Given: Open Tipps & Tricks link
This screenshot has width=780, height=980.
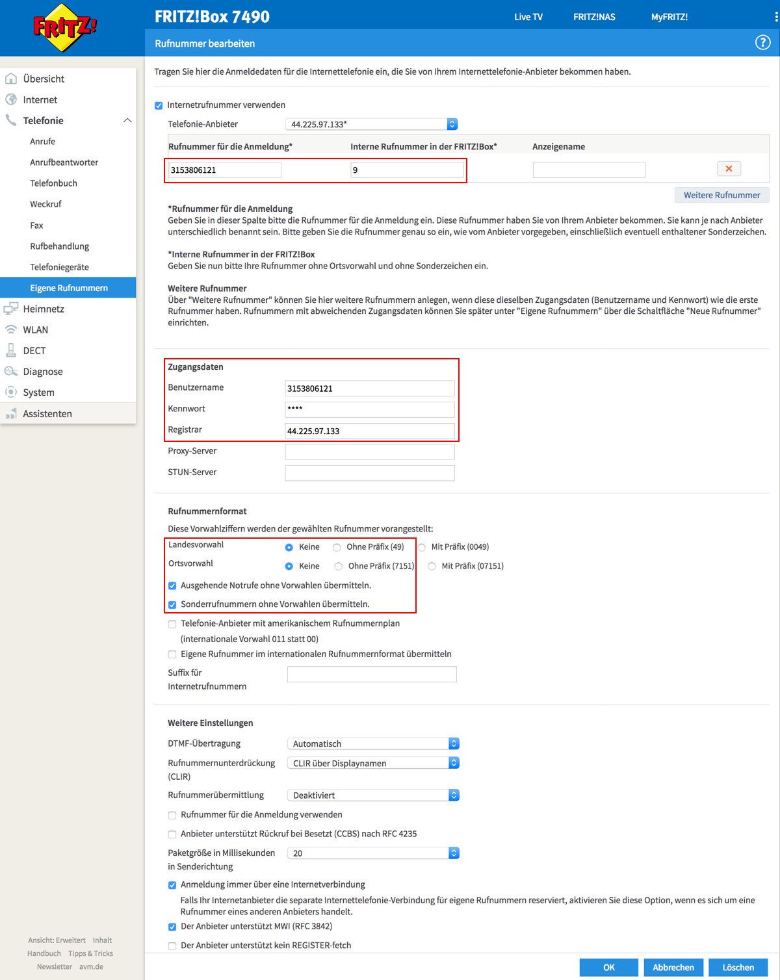Looking at the screenshot, I should point(90,953).
